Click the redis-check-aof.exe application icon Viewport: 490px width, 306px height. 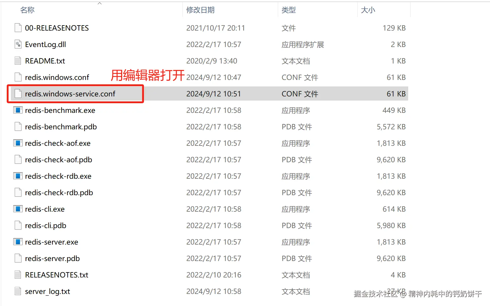(18, 143)
